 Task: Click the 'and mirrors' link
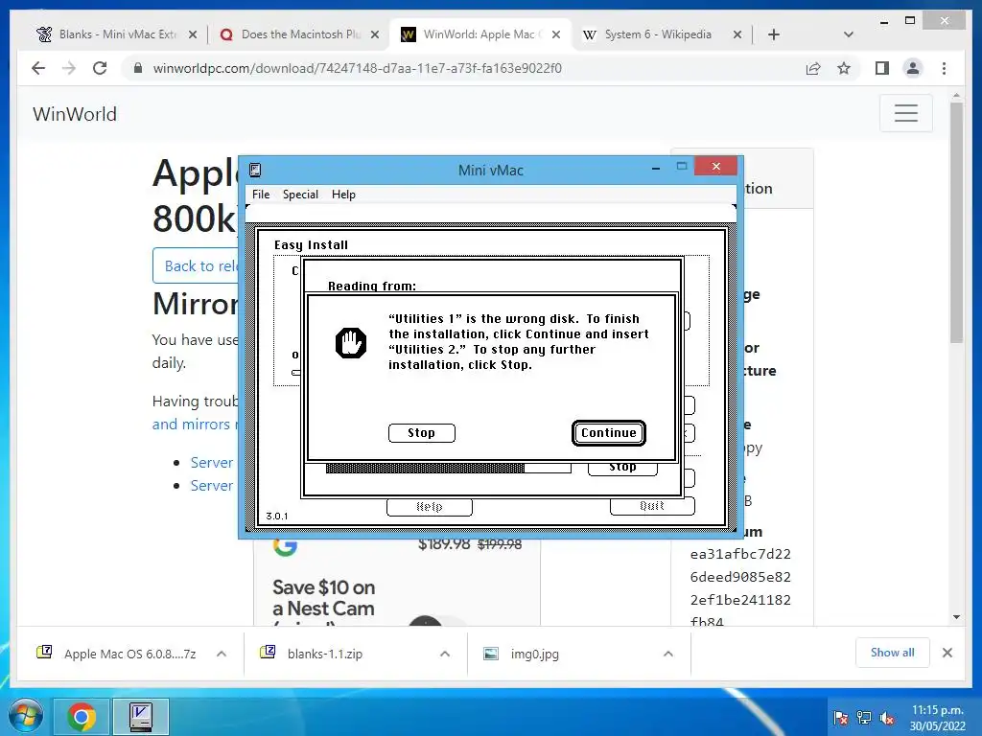click(x=194, y=425)
